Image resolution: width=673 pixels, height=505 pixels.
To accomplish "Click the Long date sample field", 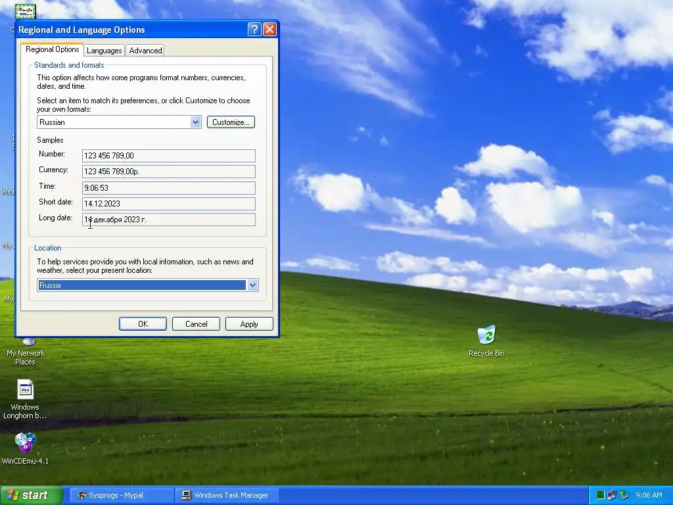I will point(169,220).
